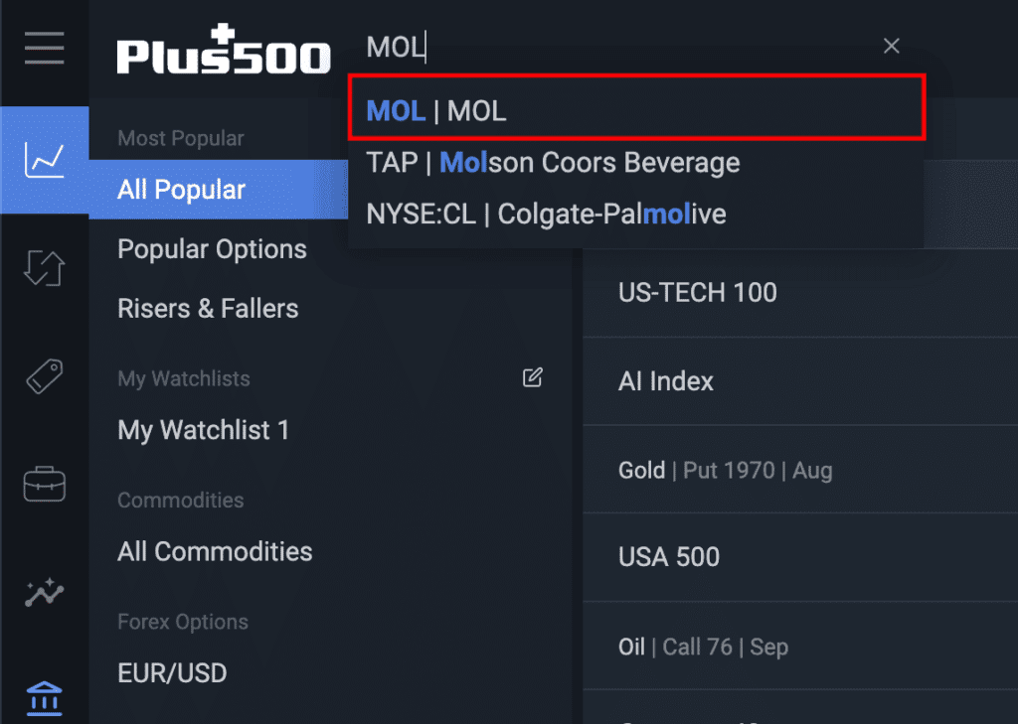The height and width of the screenshot is (724, 1018).
Task: Open the positions arrows icon in sidebar
Action: (x=45, y=269)
